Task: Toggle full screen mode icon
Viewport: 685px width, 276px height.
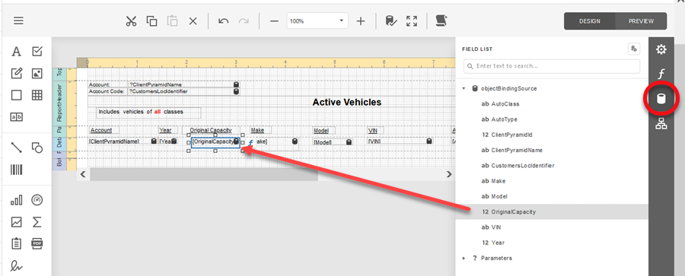Action: click(412, 21)
